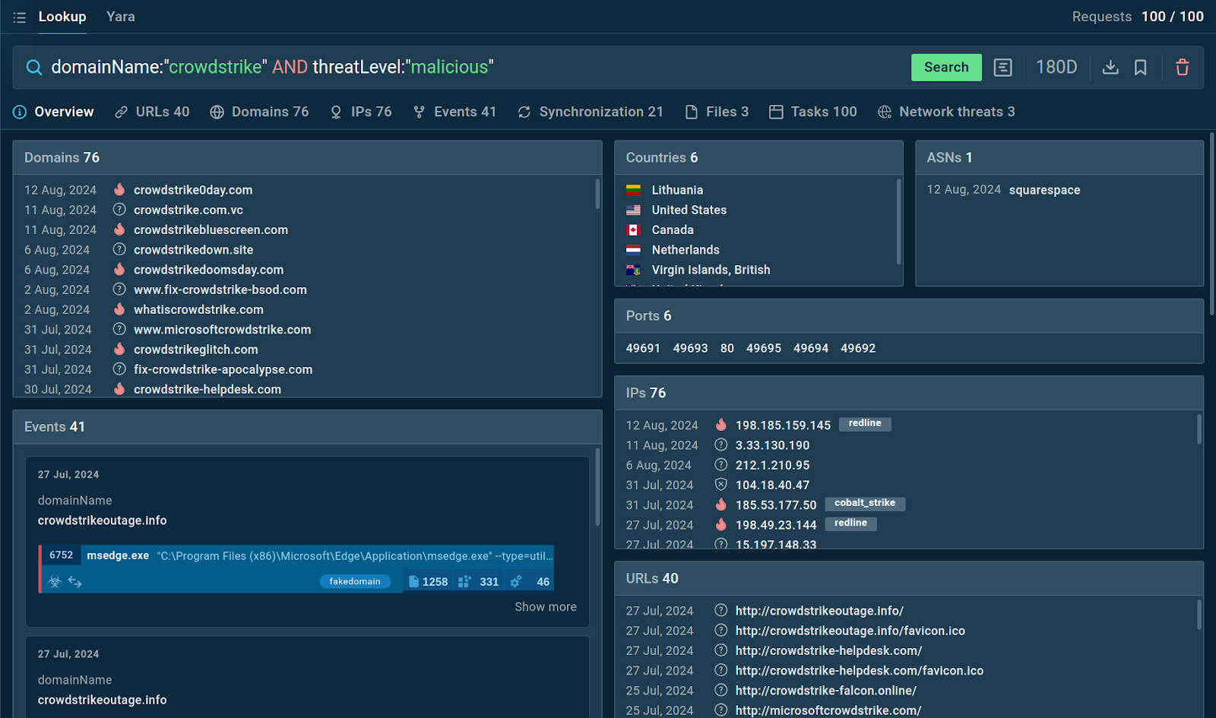Screen dimensions: 1216x718
Task: Click the red trash delete icon
Action: [x=1182, y=68]
